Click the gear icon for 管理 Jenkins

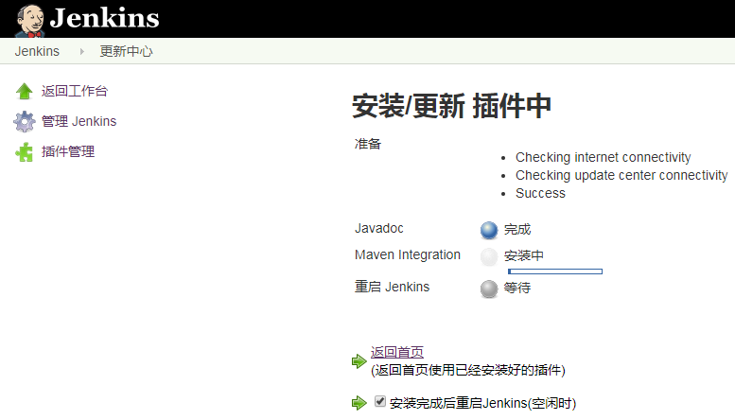(24, 121)
